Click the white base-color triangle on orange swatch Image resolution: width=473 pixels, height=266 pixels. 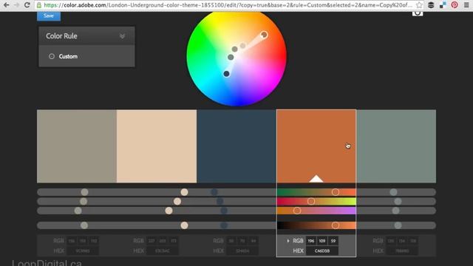[x=316, y=179]
